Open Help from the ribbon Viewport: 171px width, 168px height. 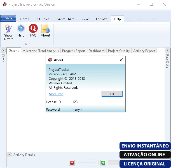tap(21, 31)
